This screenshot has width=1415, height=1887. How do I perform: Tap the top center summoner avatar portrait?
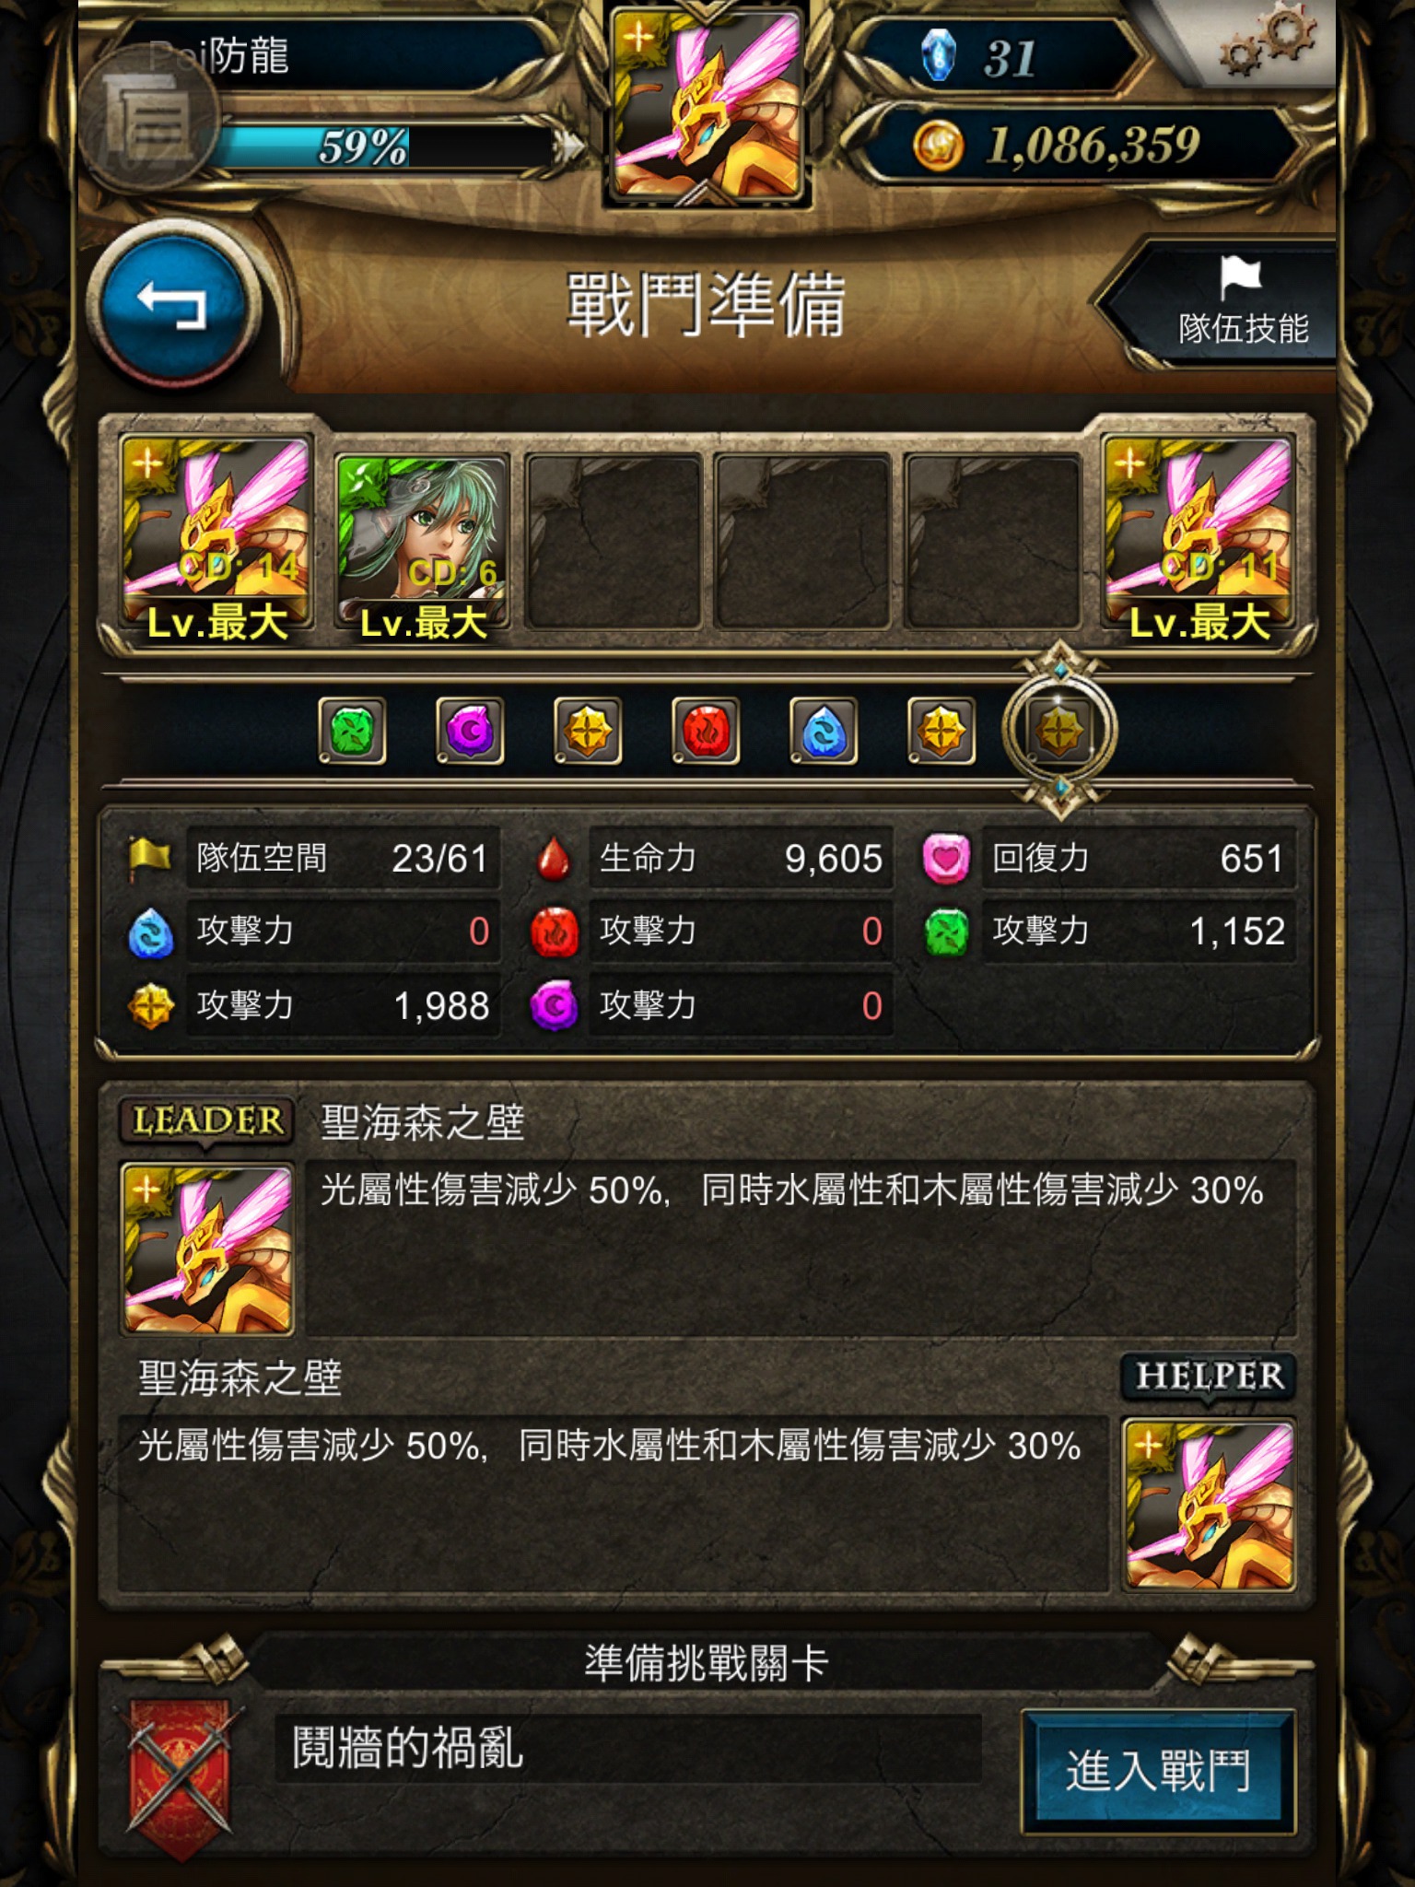[707, 103]
